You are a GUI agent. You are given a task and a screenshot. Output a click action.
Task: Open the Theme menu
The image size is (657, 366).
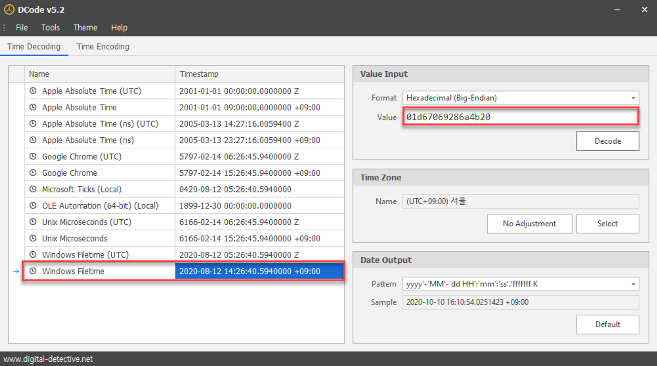pos(85,27)
